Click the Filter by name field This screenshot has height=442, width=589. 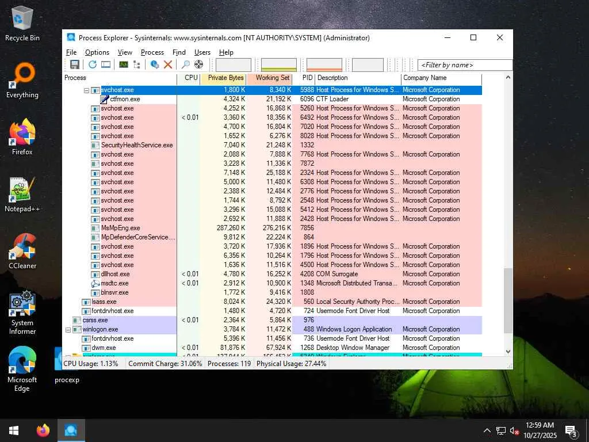pos(465,65)
